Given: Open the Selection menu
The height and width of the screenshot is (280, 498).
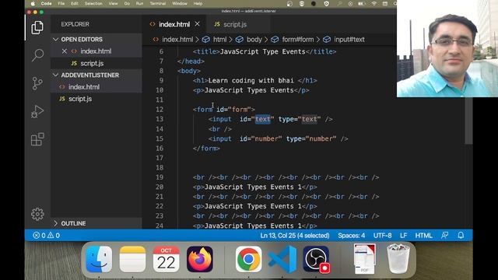Looking at the screenshot, I should pos(93,3).
